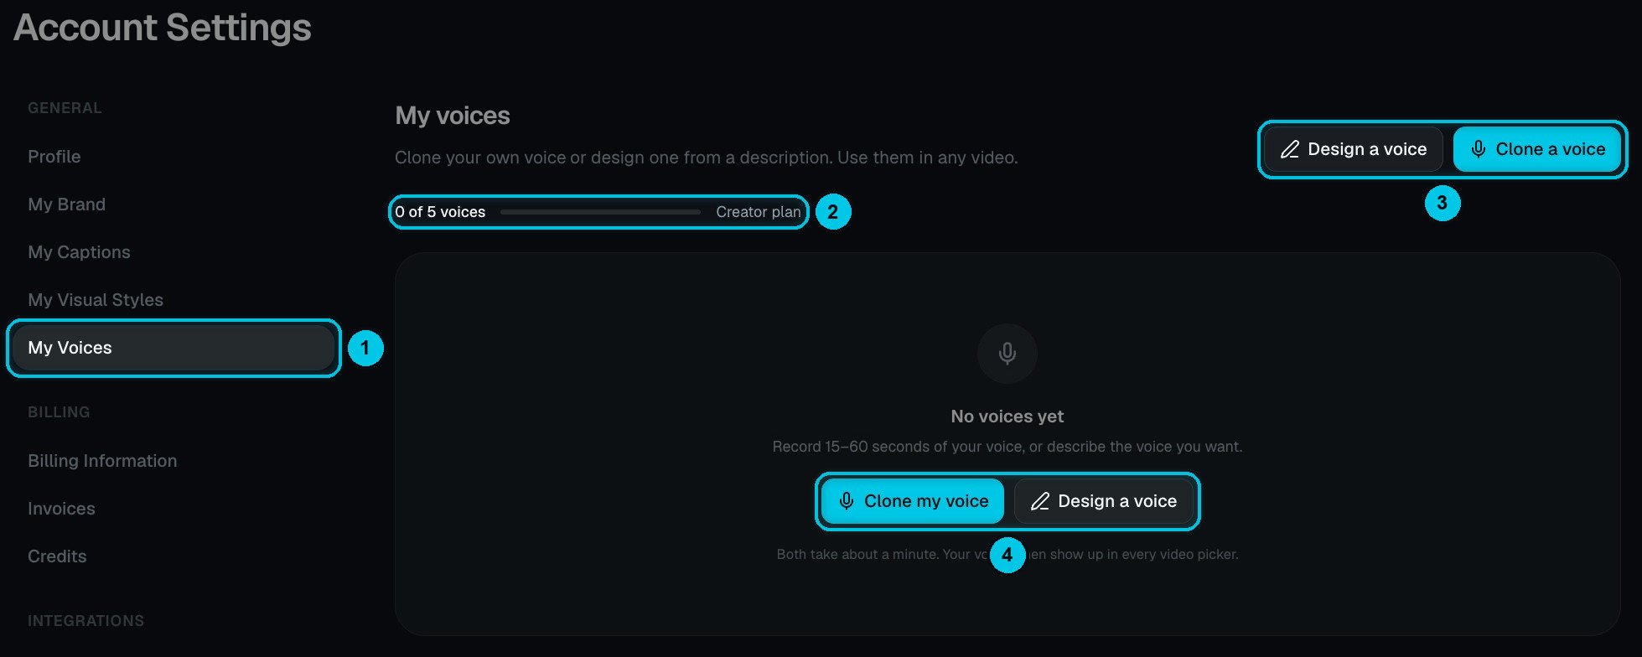Open My Captions settings
This screenshot has height=657, width=1642.
pos(79,252)
